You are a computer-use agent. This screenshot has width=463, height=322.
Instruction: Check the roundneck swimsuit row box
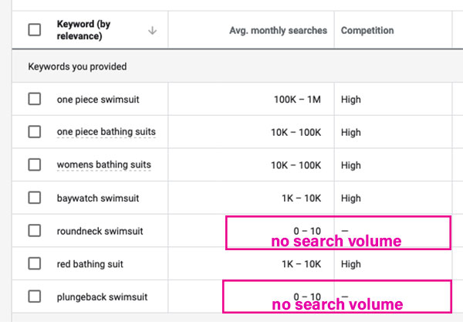tap(35, 230)
